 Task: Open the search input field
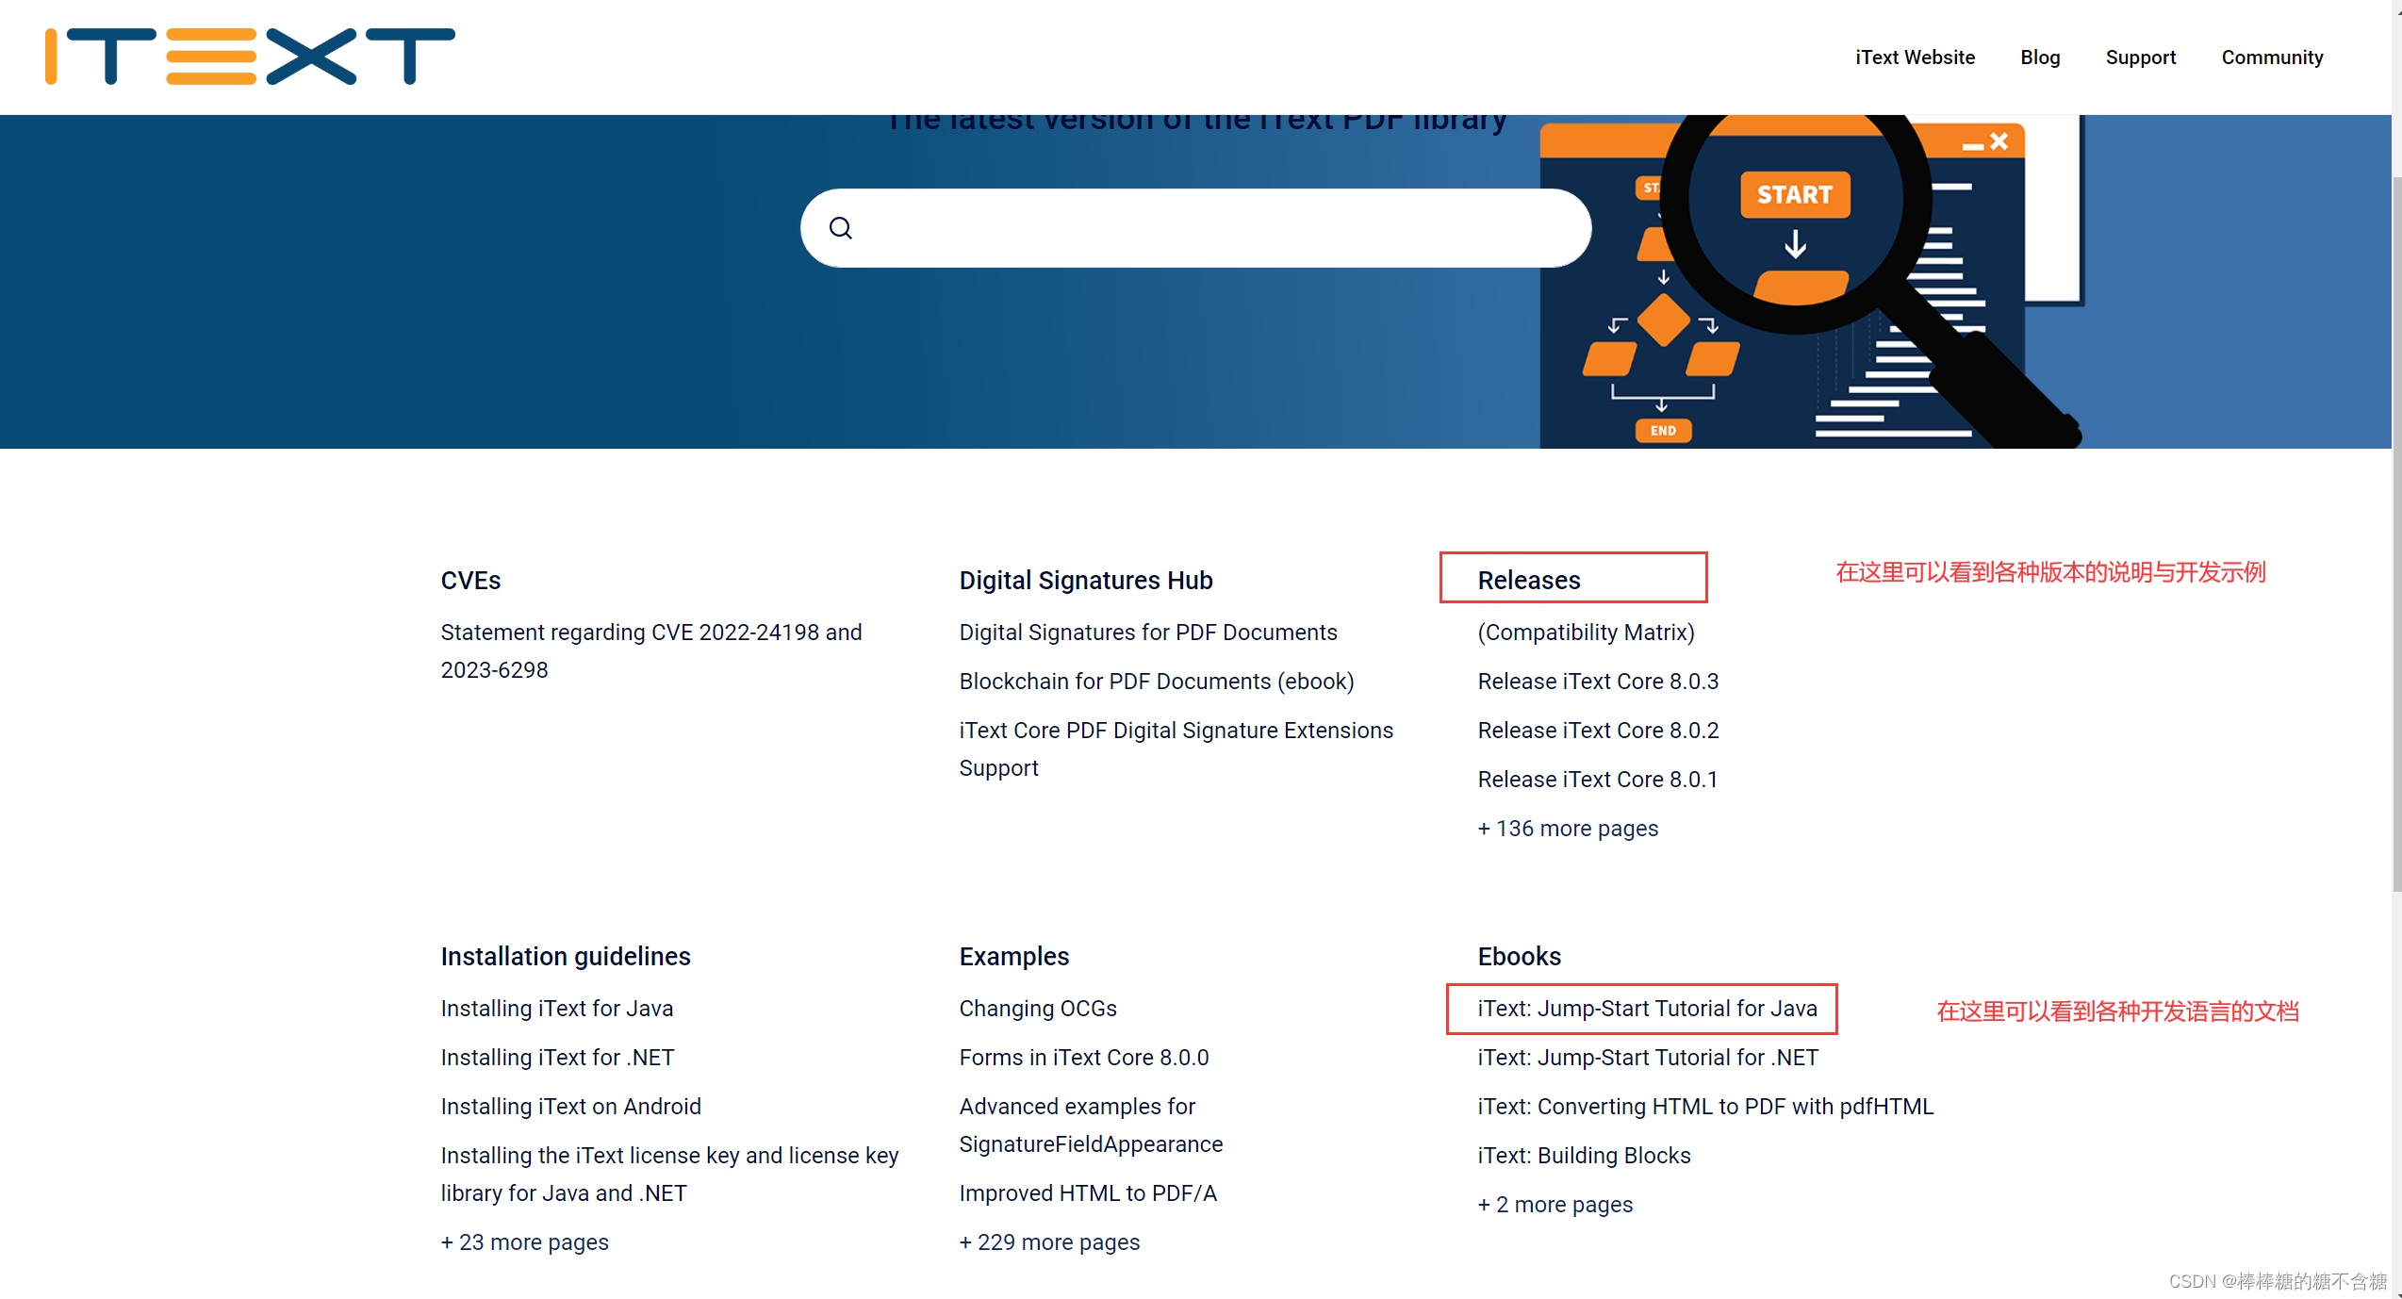tap(1199, 227)
